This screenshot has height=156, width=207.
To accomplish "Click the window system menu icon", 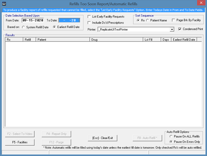I will [x=4, y=4].
